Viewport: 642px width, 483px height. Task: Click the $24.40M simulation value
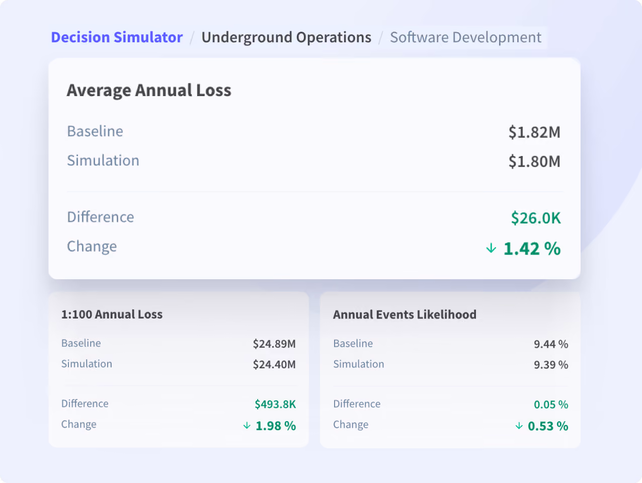pyautogui.click(x=274, y=365)
